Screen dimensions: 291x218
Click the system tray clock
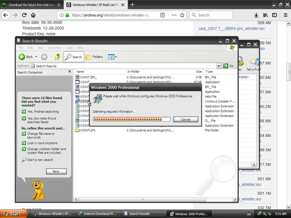(x=280, y=214)
